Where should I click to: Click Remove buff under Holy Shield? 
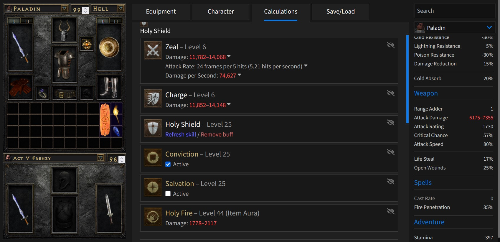tap(217, 134)
